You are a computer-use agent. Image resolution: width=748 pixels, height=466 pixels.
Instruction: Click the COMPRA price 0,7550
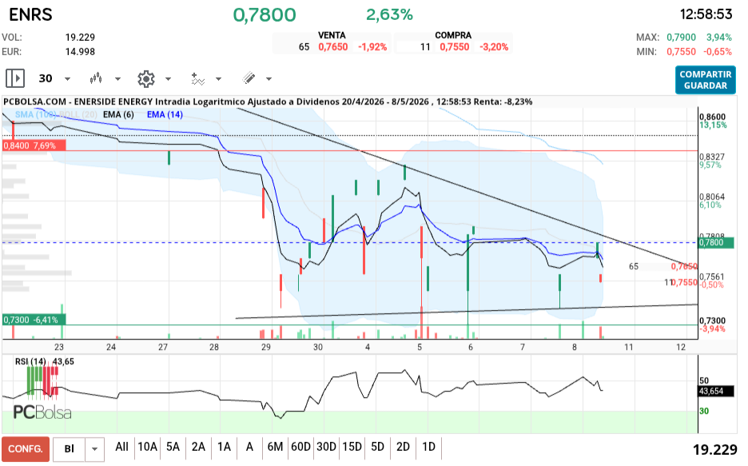(x=455, y=47)
